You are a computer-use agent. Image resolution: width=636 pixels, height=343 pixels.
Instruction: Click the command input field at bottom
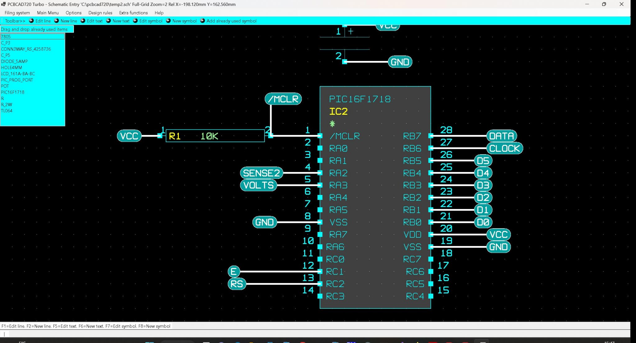click(x=315, y=334)
